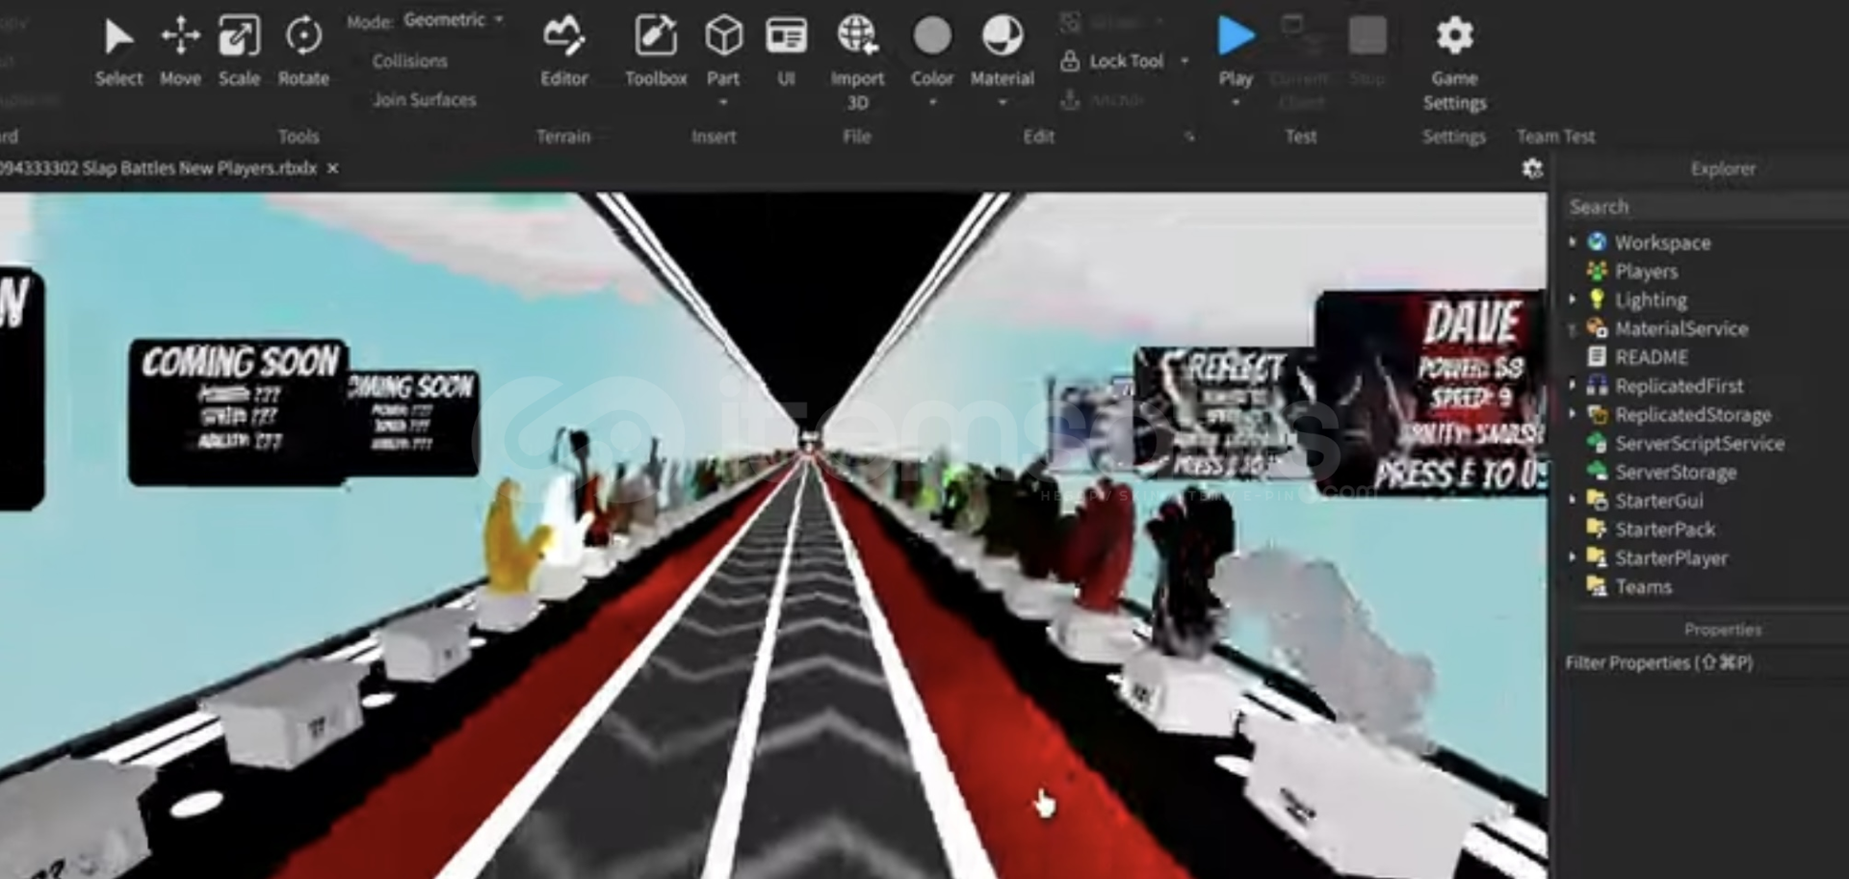Expand the Workspace tree node
Viewport: 1849px width, 879px height.
1572,242
